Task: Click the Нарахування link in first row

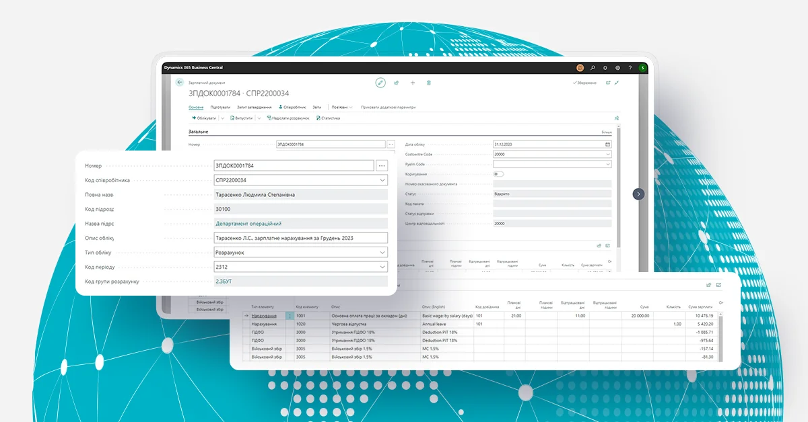Action: pyautogui.click(x=264, y=315)
